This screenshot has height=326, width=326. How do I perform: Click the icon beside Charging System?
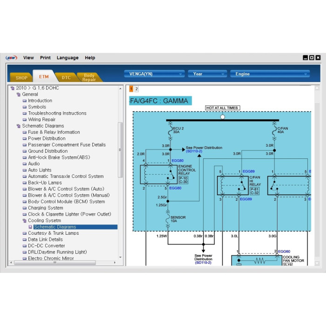[25, 208]
